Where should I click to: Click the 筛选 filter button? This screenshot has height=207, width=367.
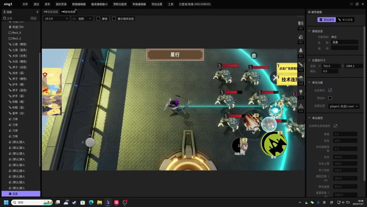click(x=33, y=18)
